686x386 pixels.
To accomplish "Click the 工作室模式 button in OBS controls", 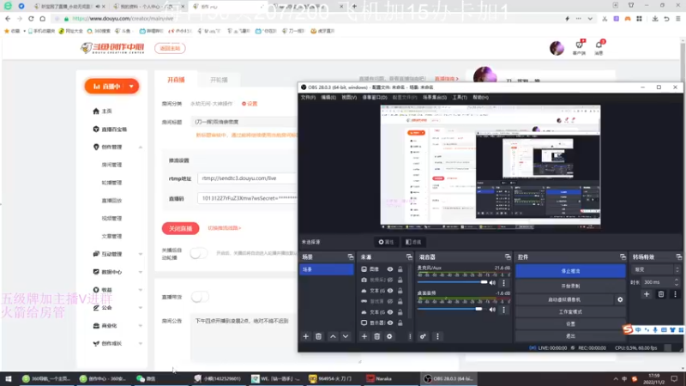I will point(570,312).
